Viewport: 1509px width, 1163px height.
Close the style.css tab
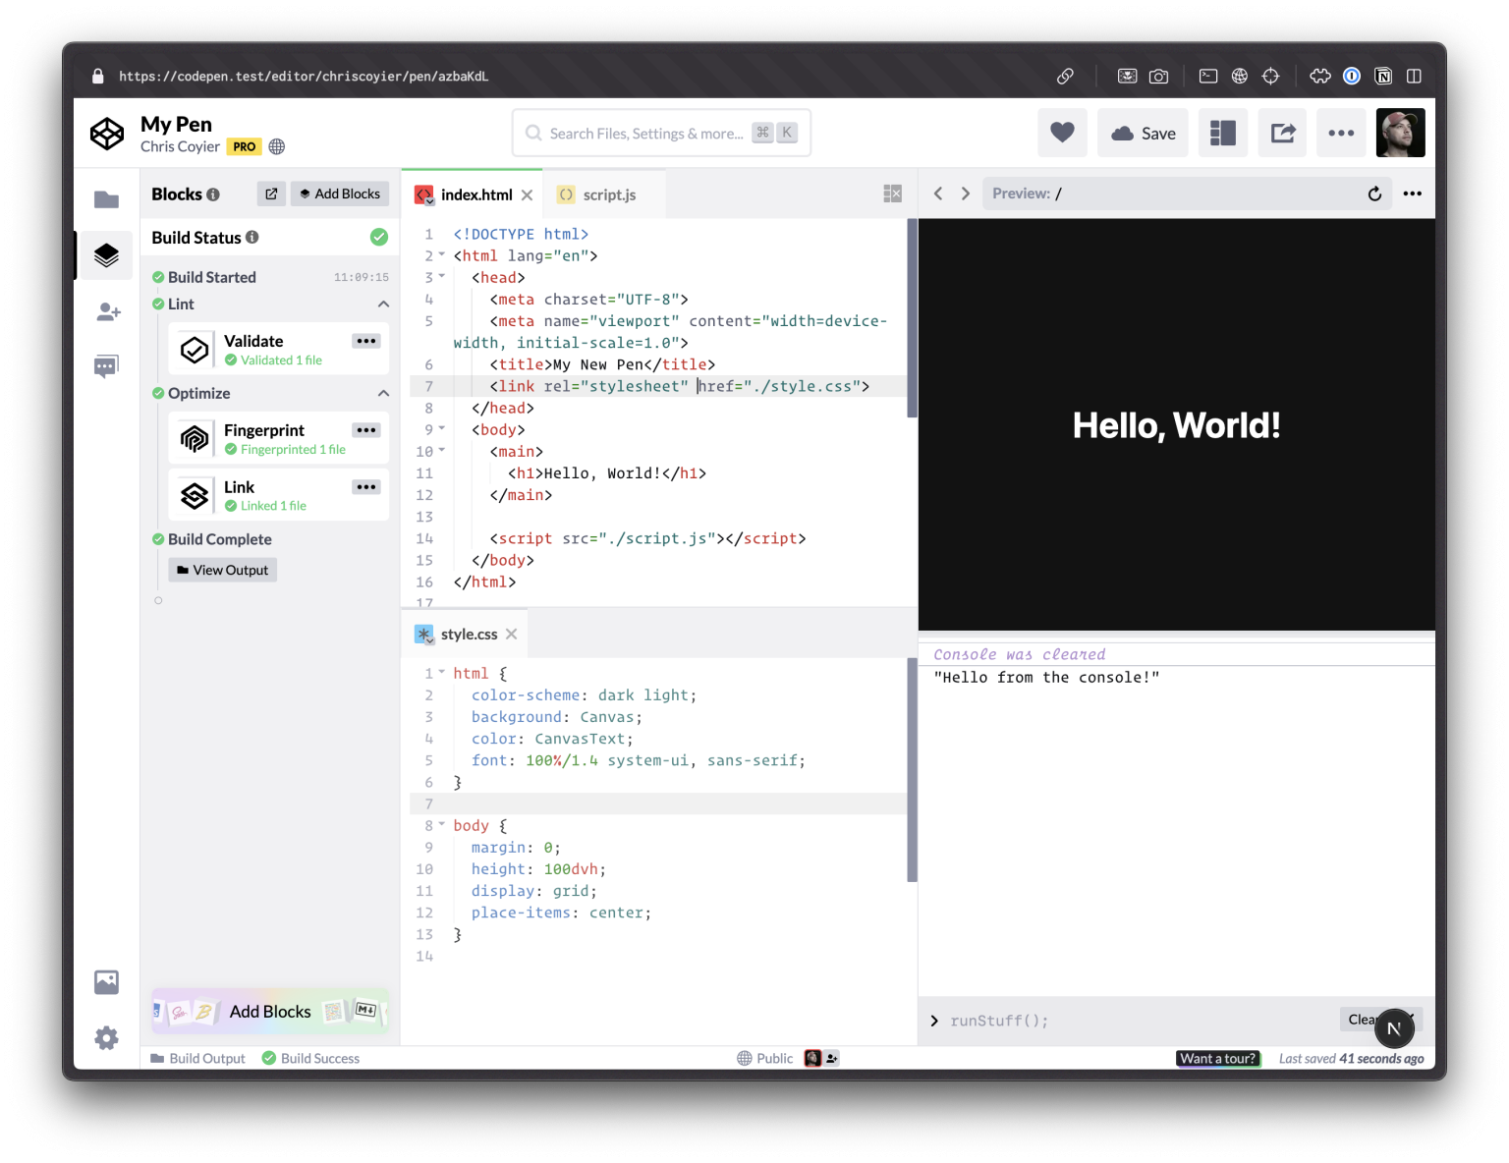point(512,635)
